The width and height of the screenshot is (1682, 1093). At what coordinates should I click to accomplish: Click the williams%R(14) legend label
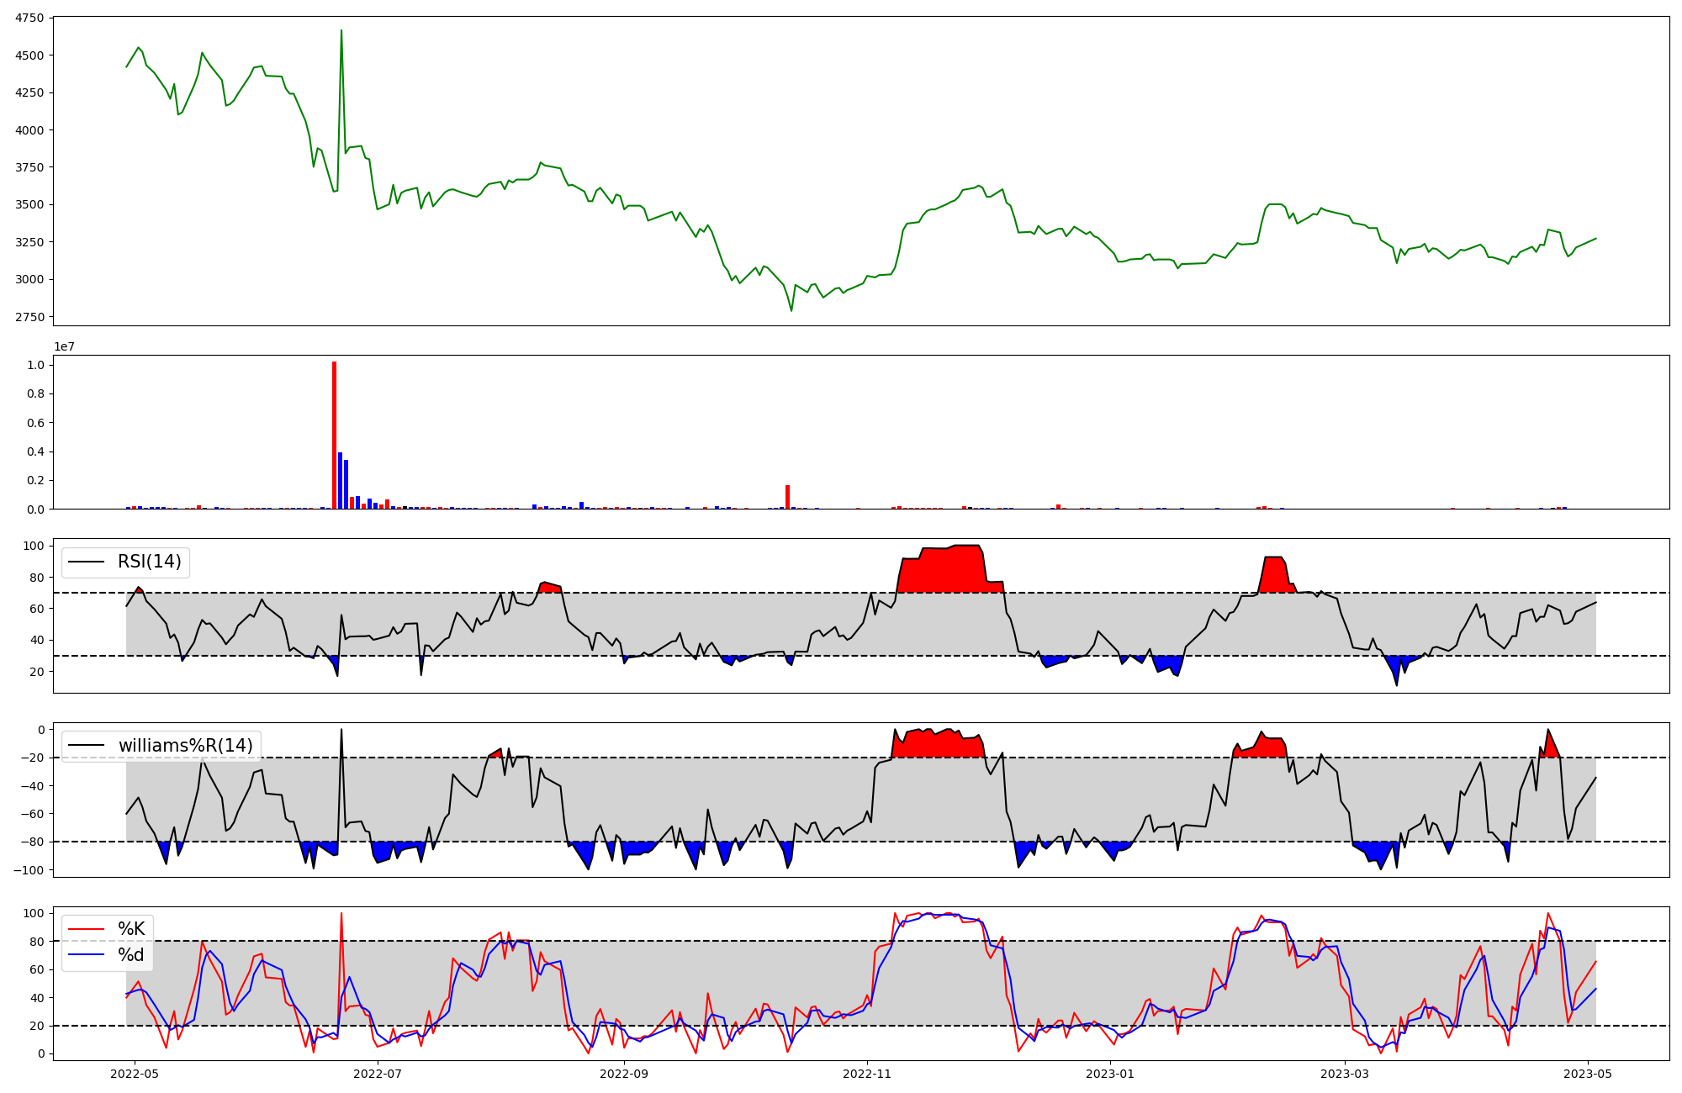[185, 746]
